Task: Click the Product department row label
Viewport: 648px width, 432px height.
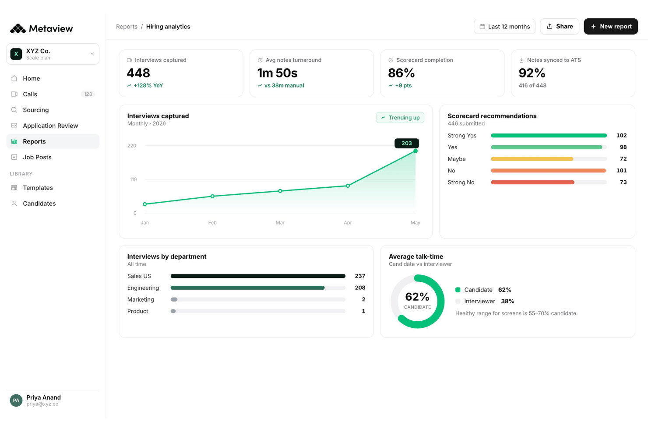Action: tap(137, 311)
